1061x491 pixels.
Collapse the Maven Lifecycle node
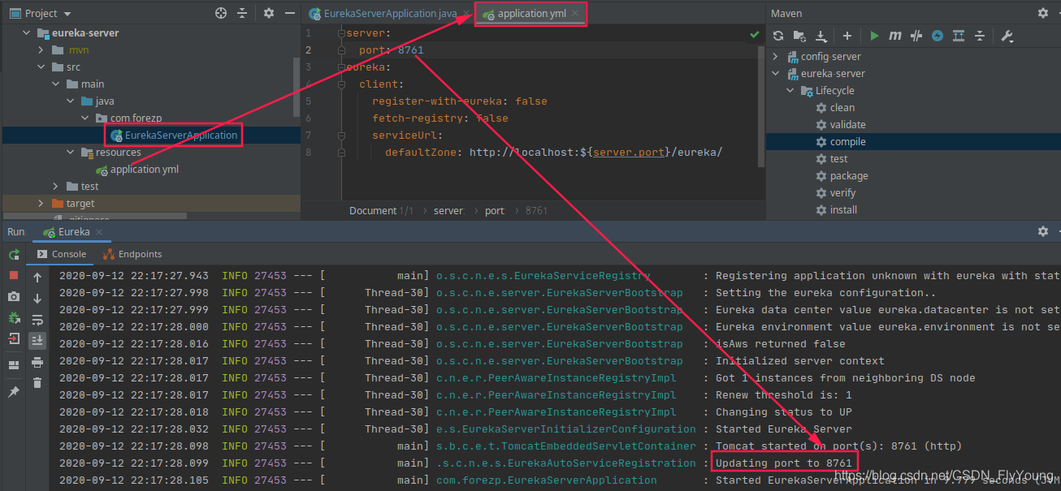point(790,91)
